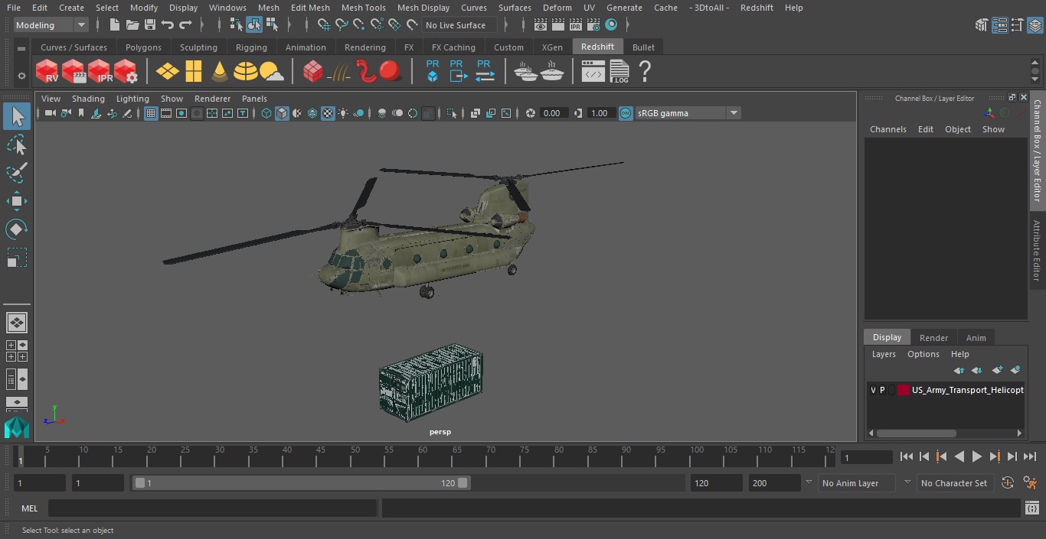Click the MEL command input field
Viewport: 1046px width, 539px height.
point(212,508)
